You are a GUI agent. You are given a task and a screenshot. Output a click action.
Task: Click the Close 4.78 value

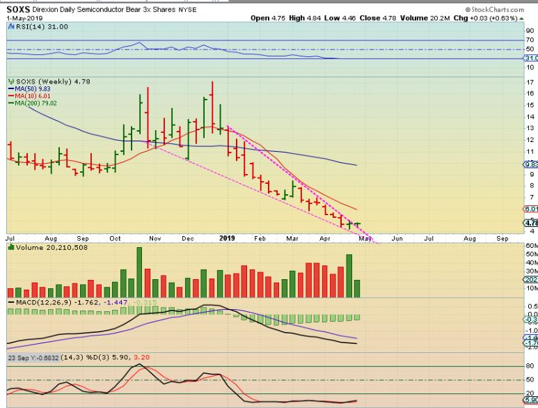[378, 18]
